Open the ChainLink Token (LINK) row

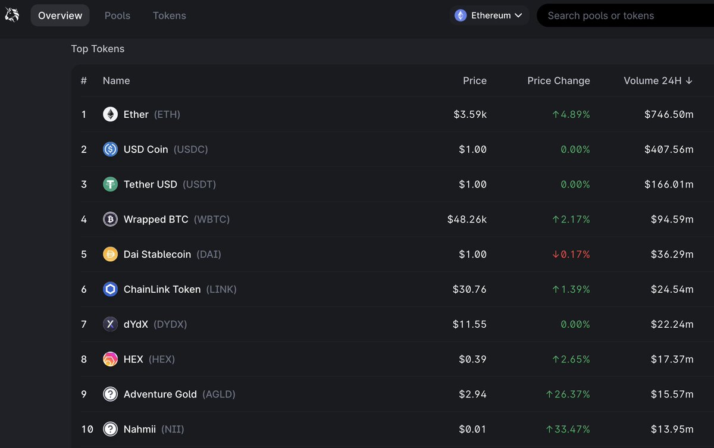(x=393, y=290)
